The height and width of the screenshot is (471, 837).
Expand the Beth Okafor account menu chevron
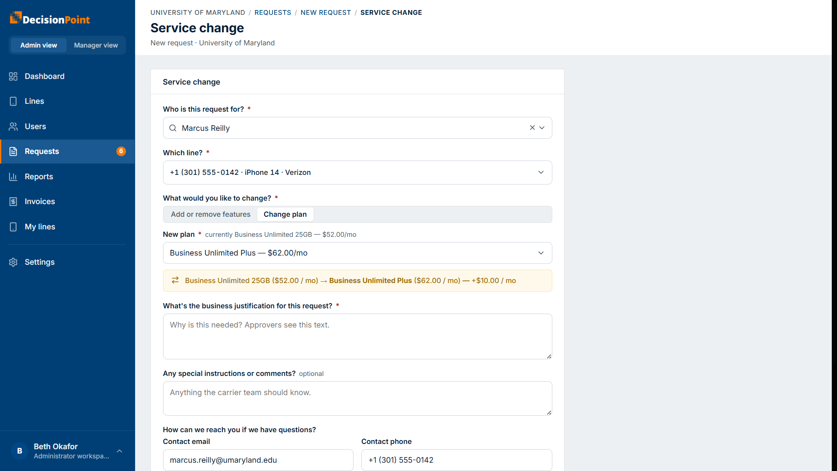(119, 451)
